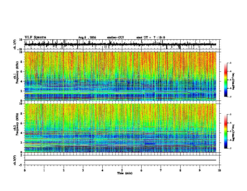Image resolution: width=247 pixels, height=191 pixels.
Task: Click the ch.3 flat voltage trace line
Action: pos(120,160)
